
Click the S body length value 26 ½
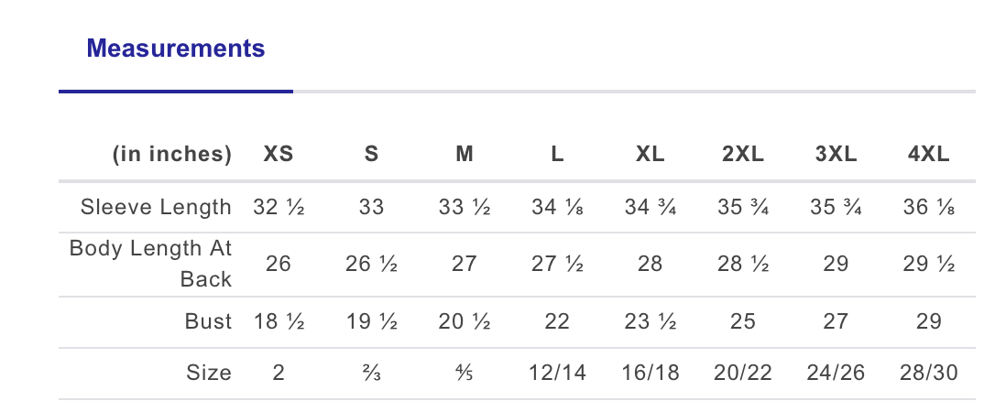coord(371,264)
